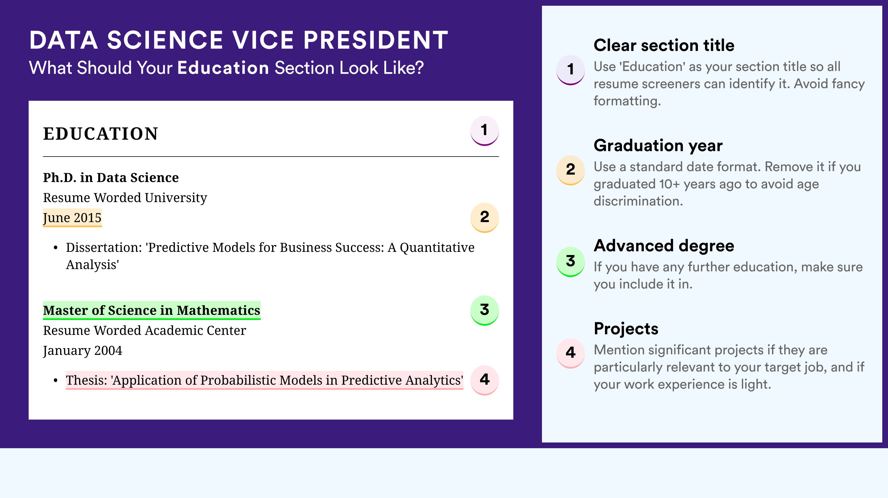Select orange badge 2 beside Graduation year

click(x=570, y=170)
